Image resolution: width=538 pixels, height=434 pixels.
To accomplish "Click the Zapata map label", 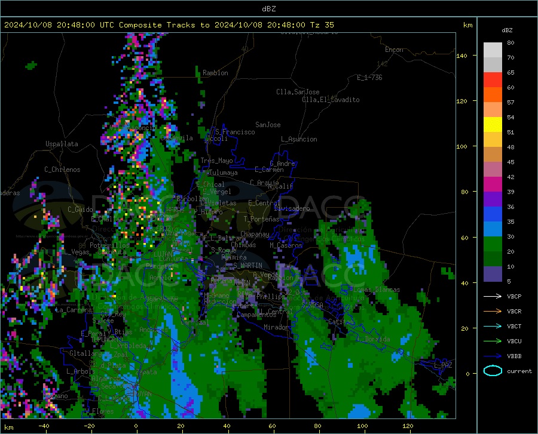I will click(146, 372).
